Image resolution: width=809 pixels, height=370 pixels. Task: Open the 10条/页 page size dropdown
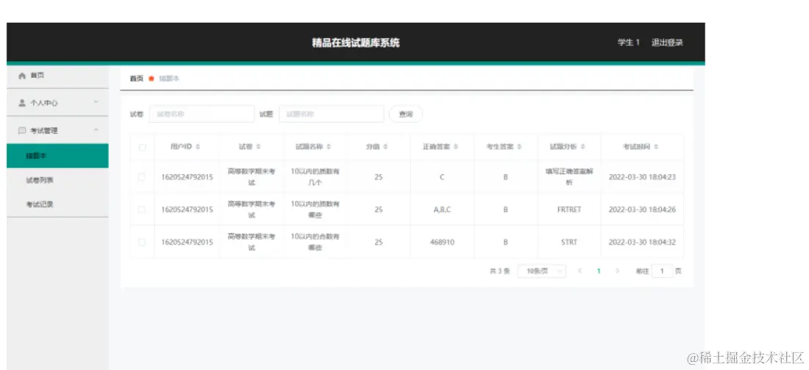coord(542,271)
